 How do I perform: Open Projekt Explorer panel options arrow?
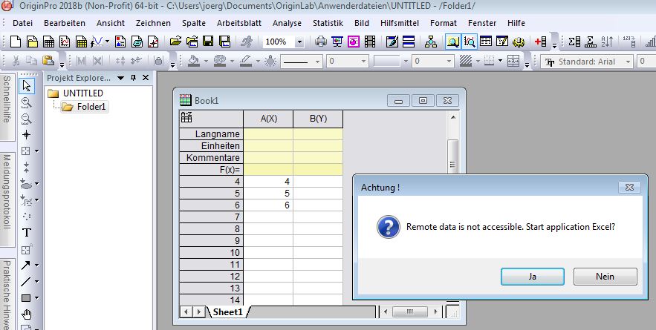pos(121,78)
